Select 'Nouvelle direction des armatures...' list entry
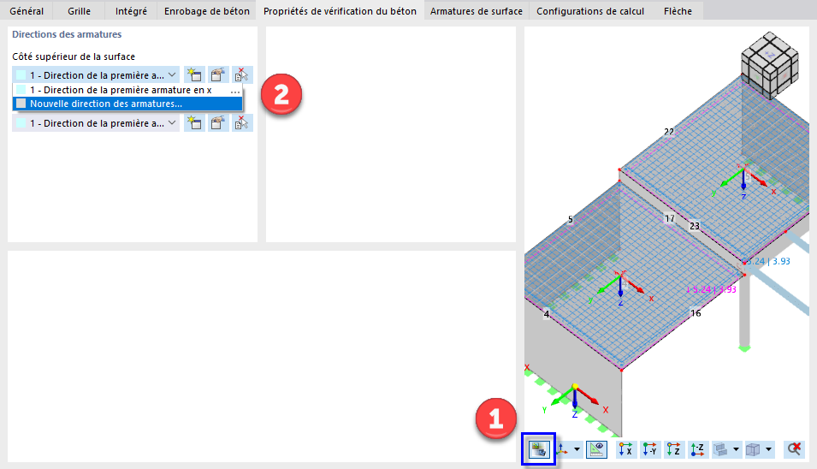The image size is (817, 469). (127, 104)
